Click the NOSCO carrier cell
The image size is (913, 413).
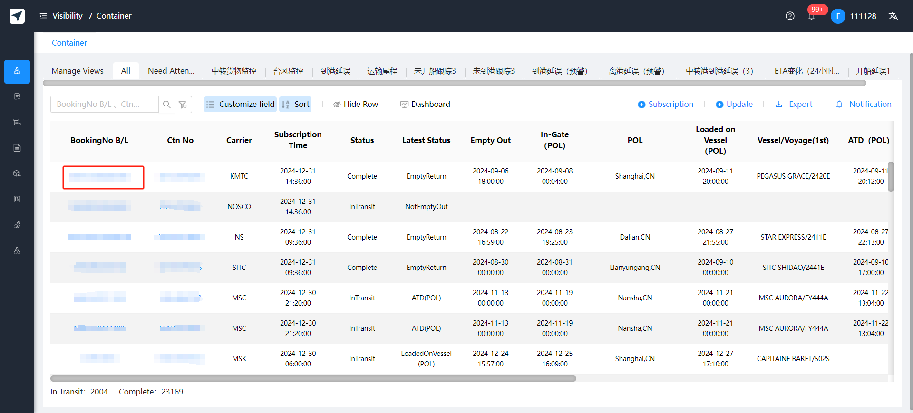click(239, 207)
